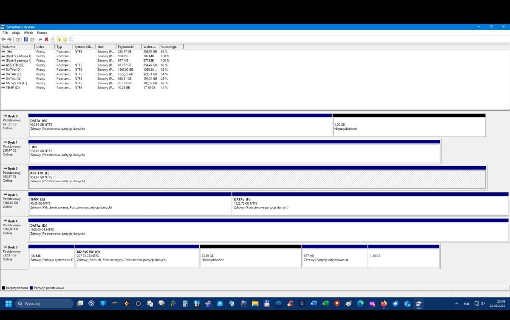
Task: Select the DATAc (G:) row in volume list
Action: tap(92, 78)
